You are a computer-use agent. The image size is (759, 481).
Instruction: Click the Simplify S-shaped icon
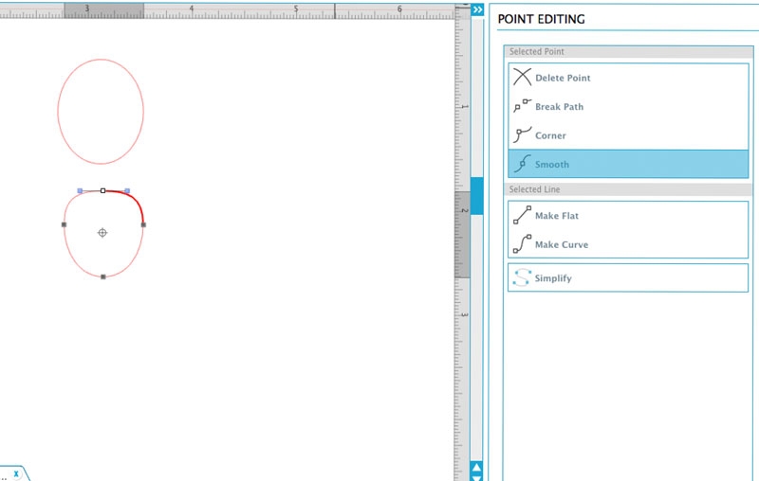point(521,277)
